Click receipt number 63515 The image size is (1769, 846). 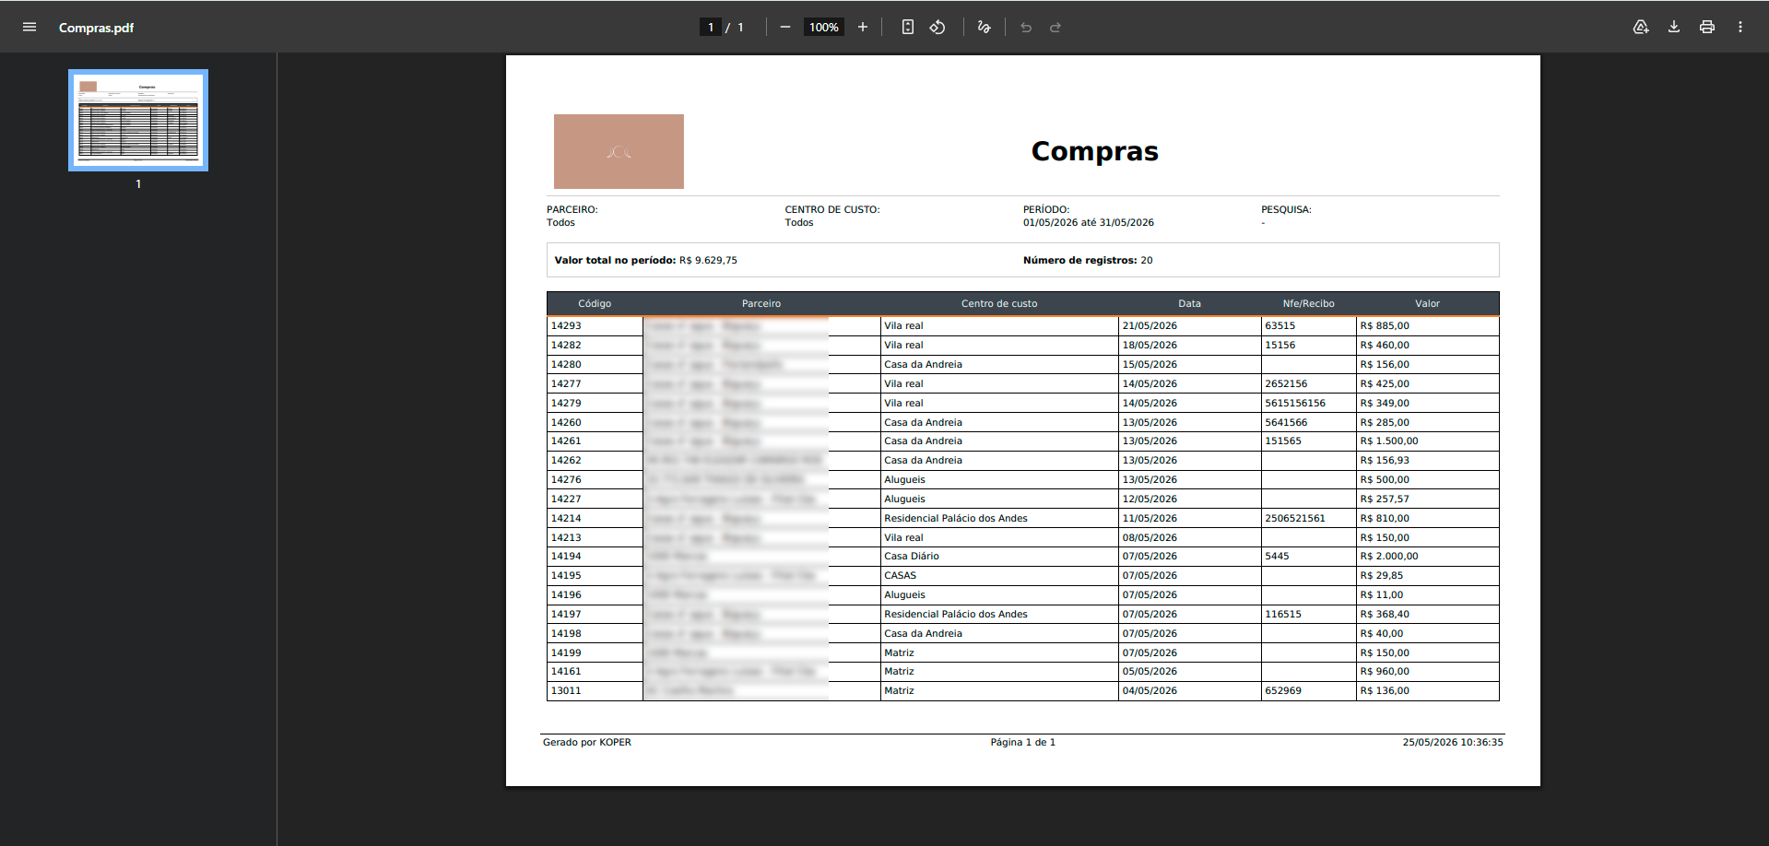[1280, 326]
